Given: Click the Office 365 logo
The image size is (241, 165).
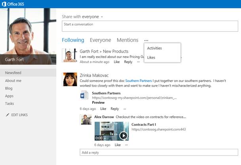Looking at the screenshot, I should [x=13, y=4].
